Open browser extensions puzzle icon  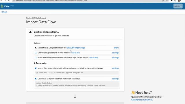(171, 1)
